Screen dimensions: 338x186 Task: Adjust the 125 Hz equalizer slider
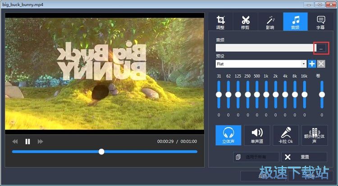coord(238,95)
